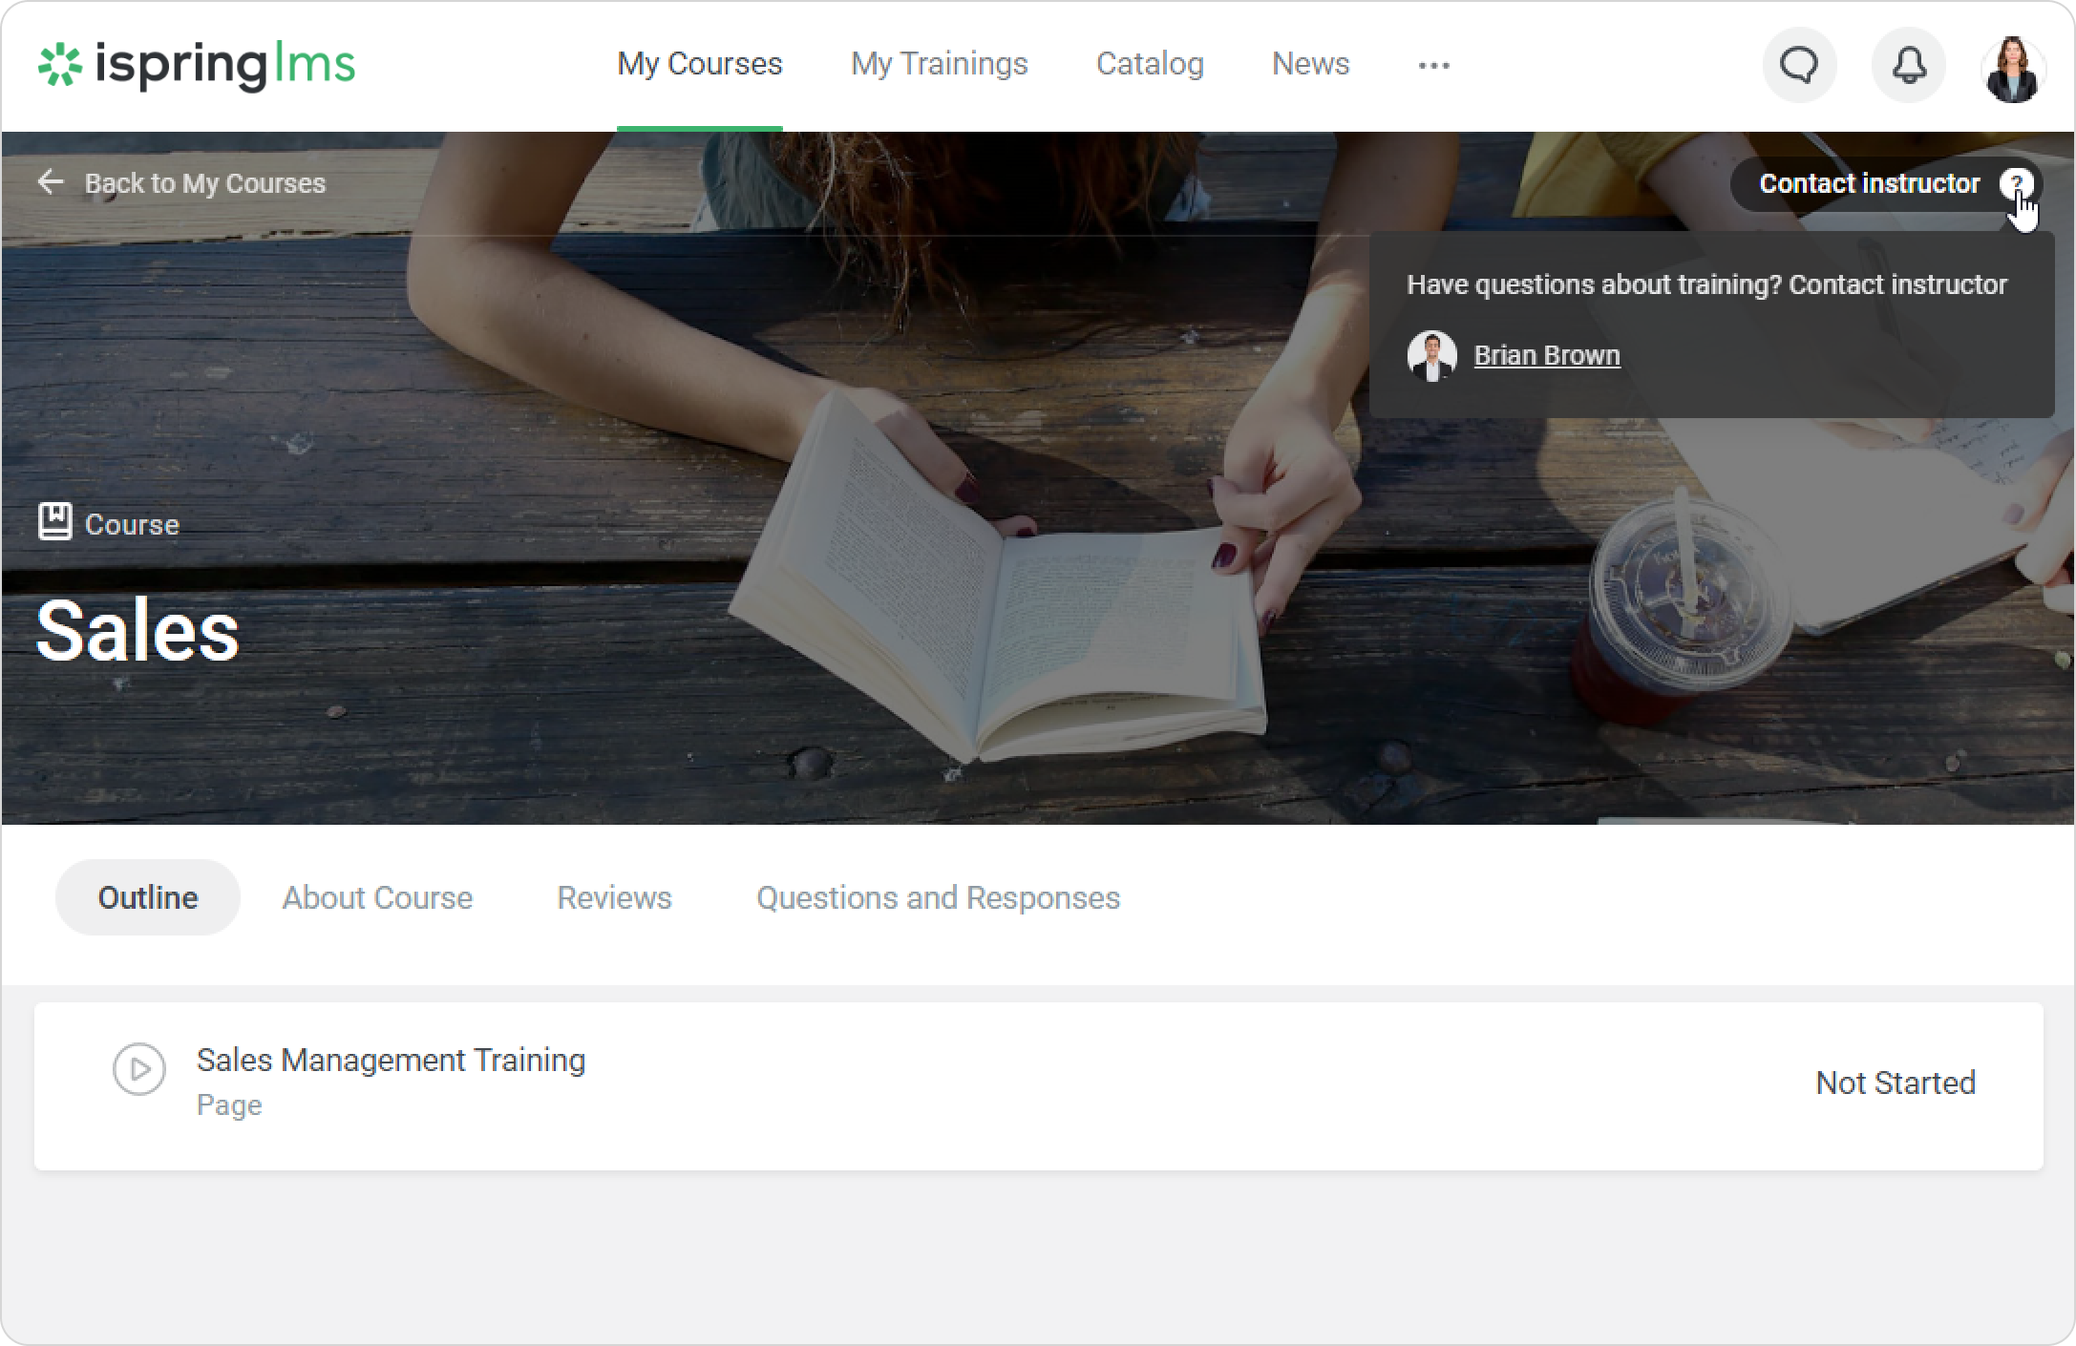Switch to the About Course tab

coord(377,897)
